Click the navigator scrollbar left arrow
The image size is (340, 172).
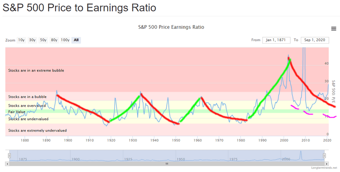click(x=7, y=164)
